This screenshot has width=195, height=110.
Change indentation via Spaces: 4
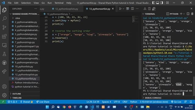tap(106, 102)
